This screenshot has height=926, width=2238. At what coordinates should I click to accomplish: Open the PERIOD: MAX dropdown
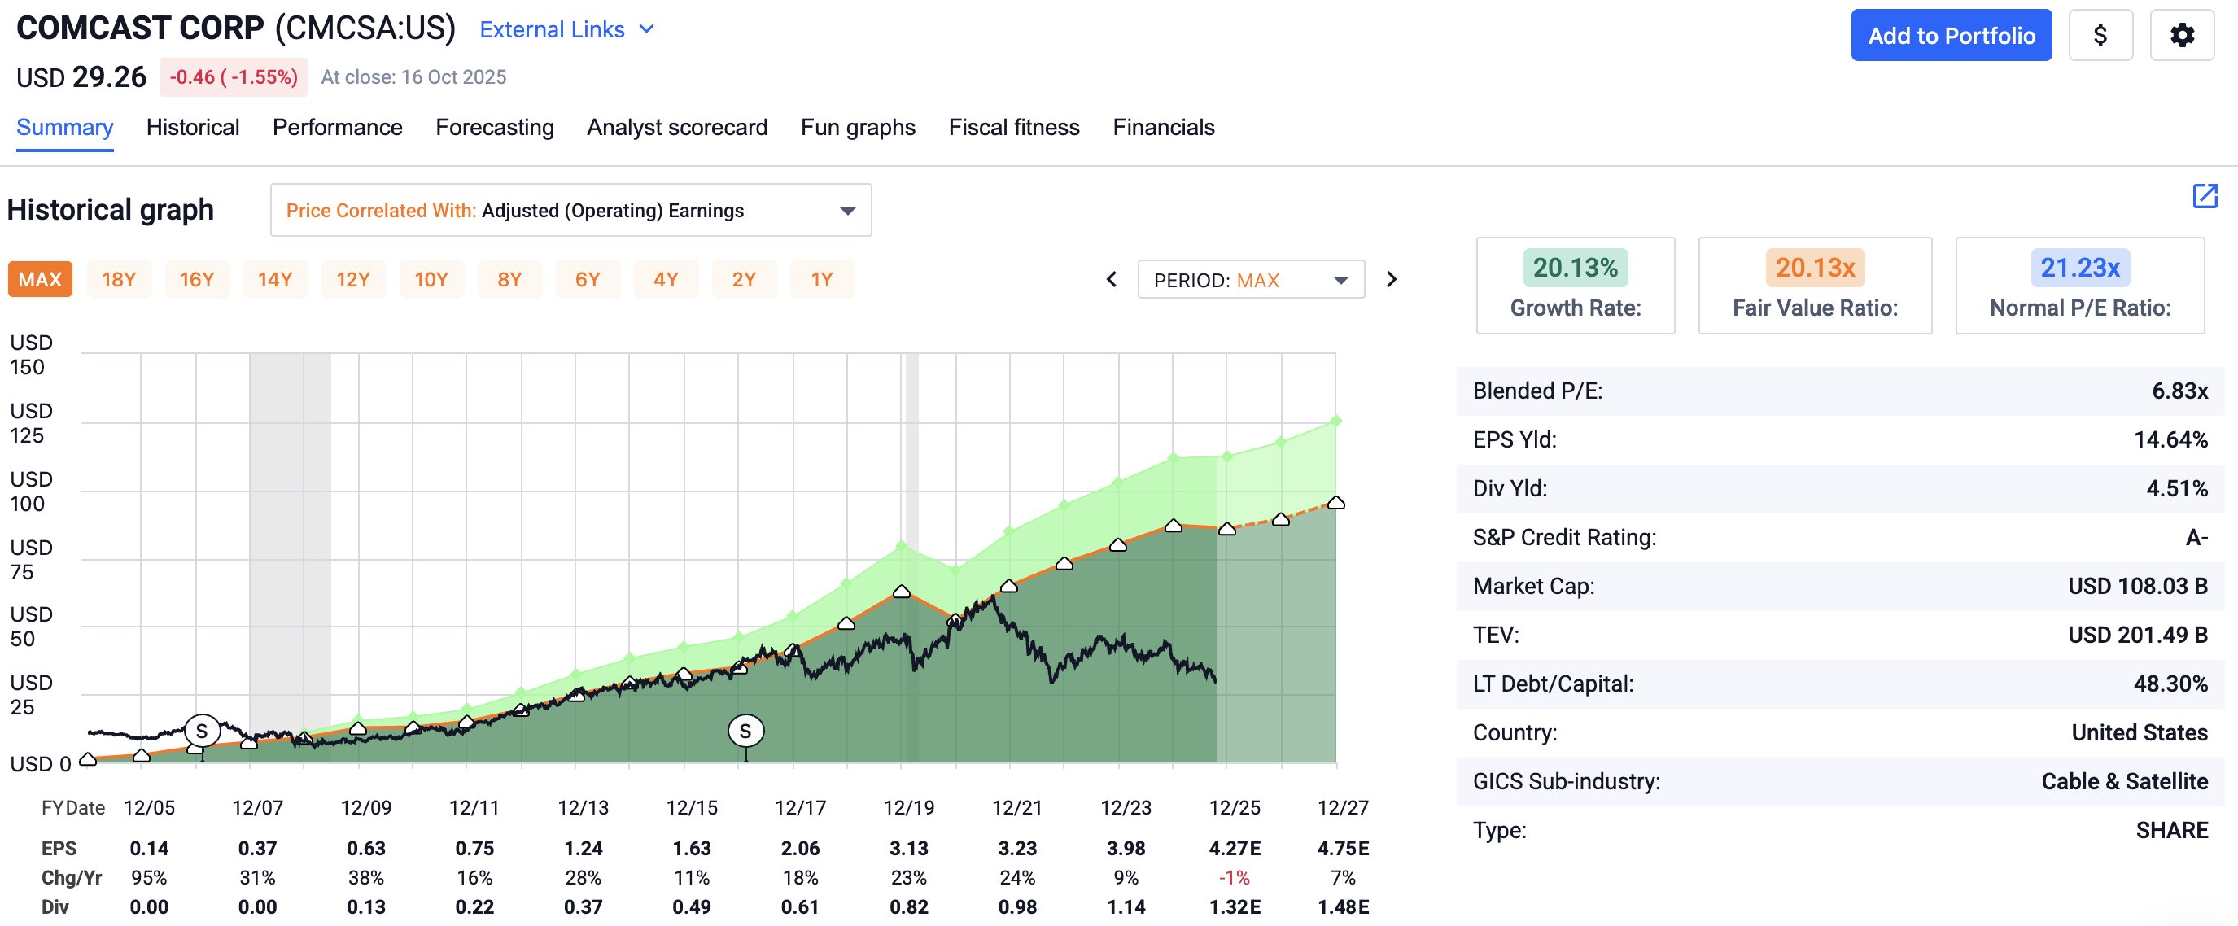[1250, 281]
